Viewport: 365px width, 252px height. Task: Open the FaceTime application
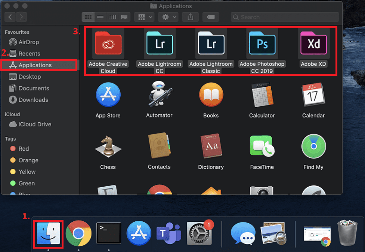[262, 147]
